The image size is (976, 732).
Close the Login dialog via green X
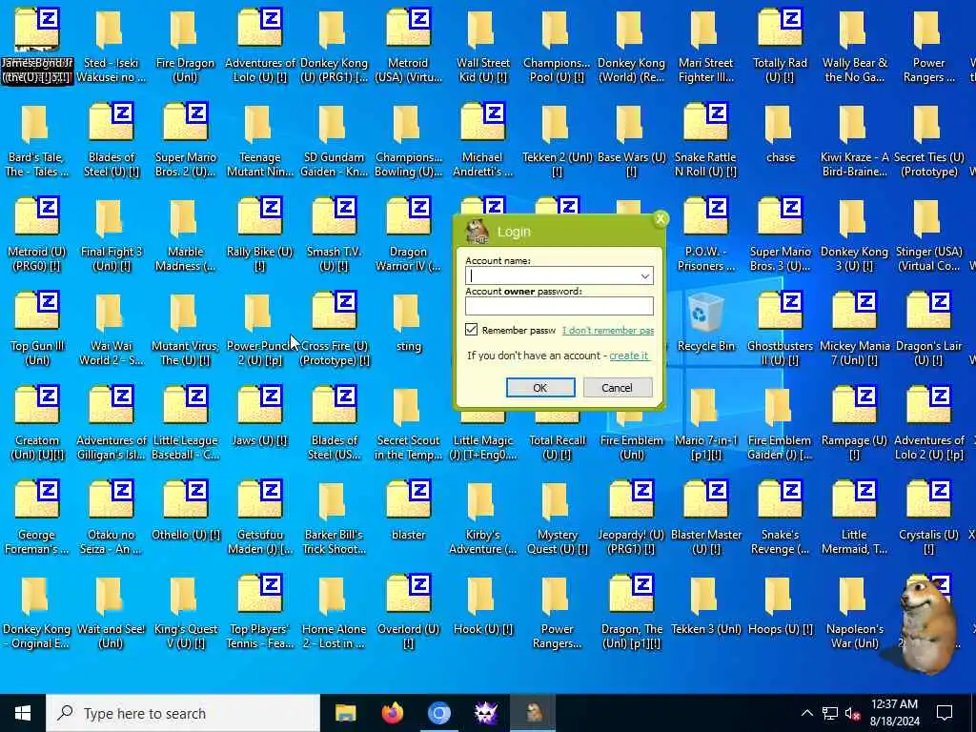pos(661,218)
